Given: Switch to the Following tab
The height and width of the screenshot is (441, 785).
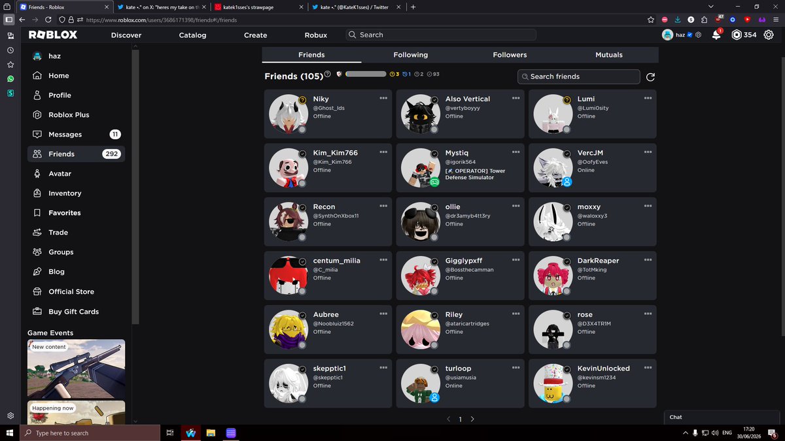Looking at the screenshot, I should (x=410, y=55).
